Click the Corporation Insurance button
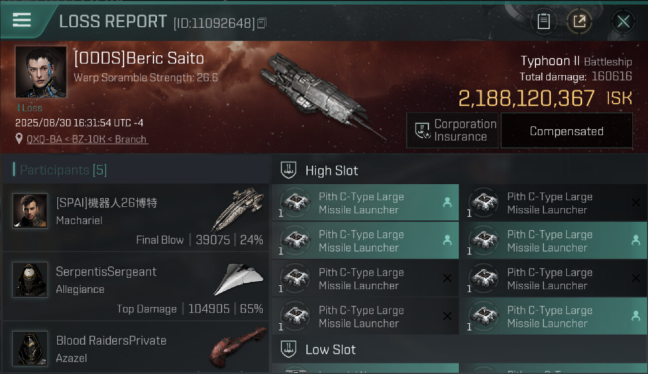This screenshot has width=648, height=374. coord(453,131)
